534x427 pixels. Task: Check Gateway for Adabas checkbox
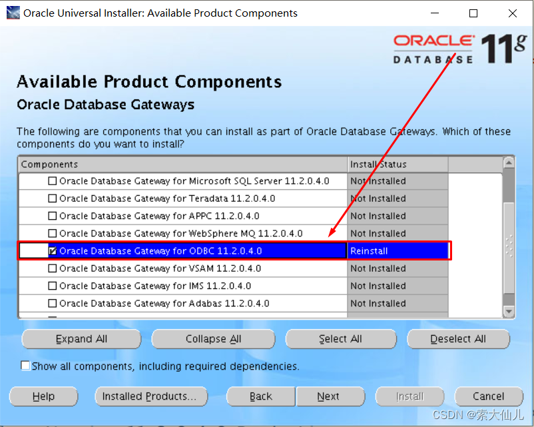click(52, 303)
